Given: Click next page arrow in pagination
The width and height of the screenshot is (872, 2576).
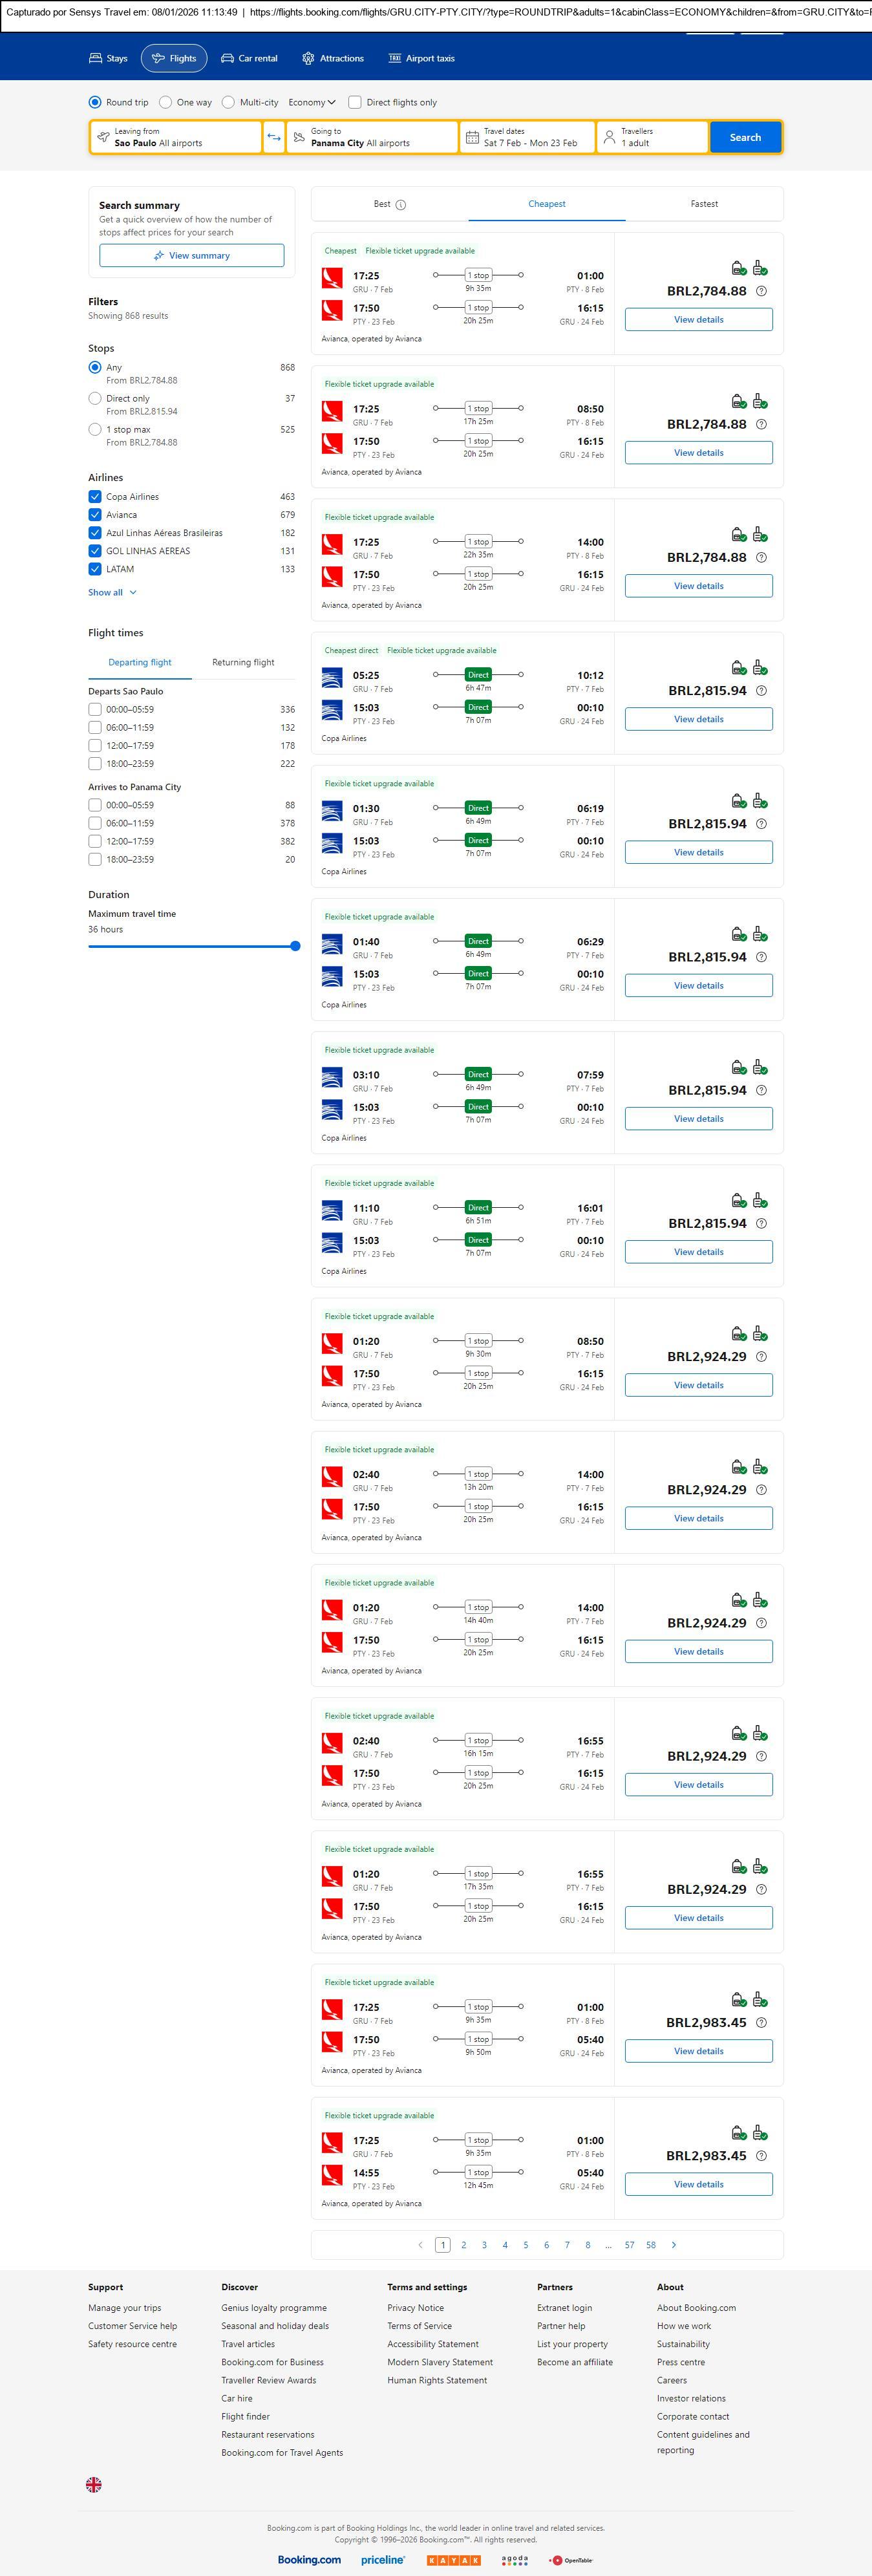Looking at the screenshot, I should coord(674,2245).
